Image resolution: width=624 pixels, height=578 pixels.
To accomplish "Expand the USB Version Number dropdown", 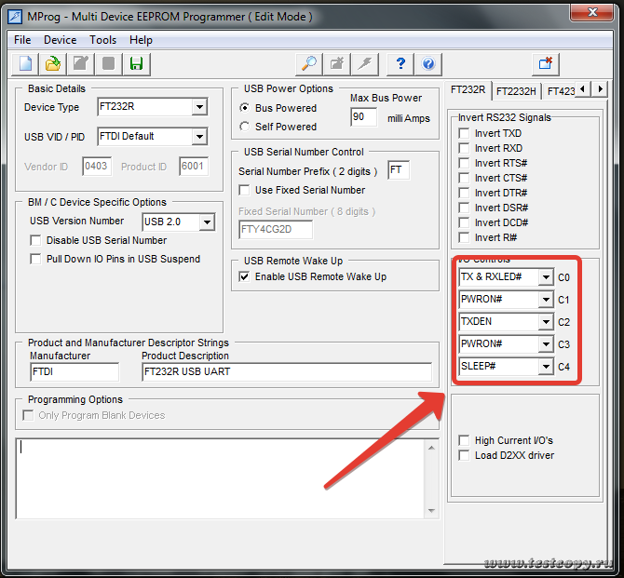I will pyautogui.click(x=207, y=222).
